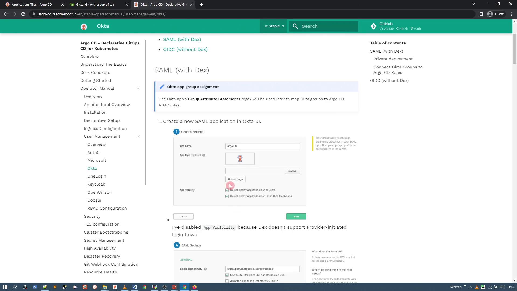Show hidden system tray icons chevron
The width and height of the screenshot is (517, 291).
470,287
